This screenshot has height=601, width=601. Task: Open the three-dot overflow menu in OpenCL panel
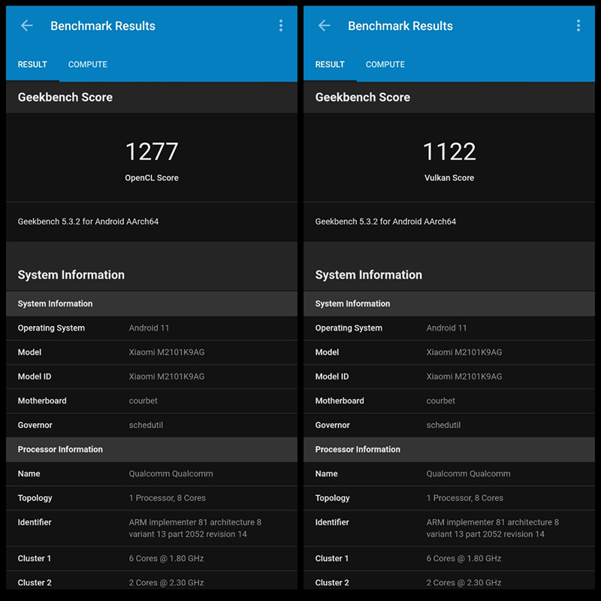281,26
